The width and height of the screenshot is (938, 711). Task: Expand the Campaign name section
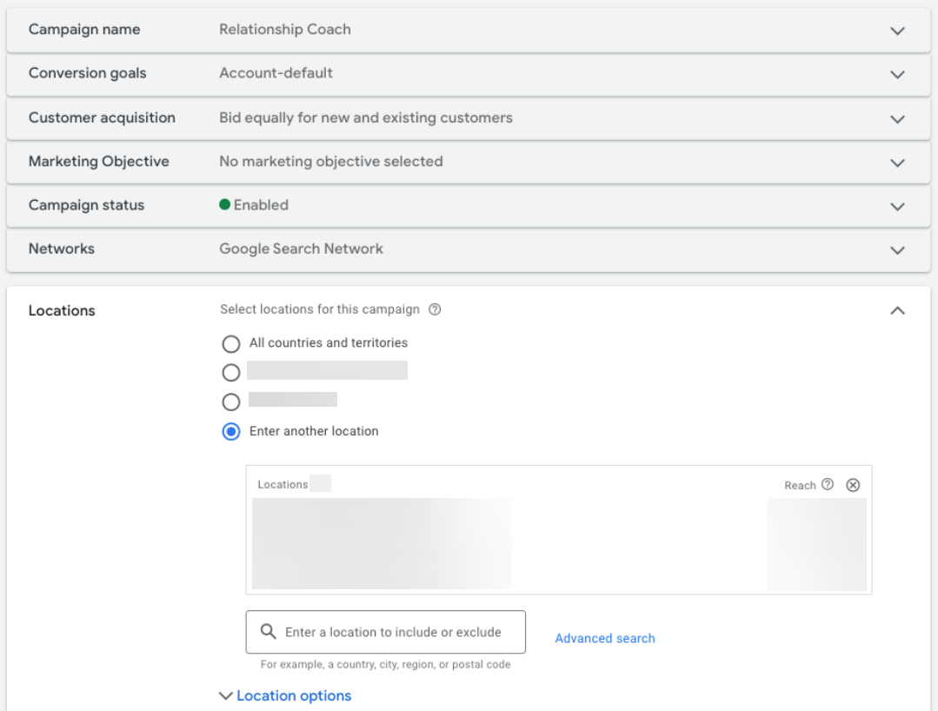coord(898,30)
